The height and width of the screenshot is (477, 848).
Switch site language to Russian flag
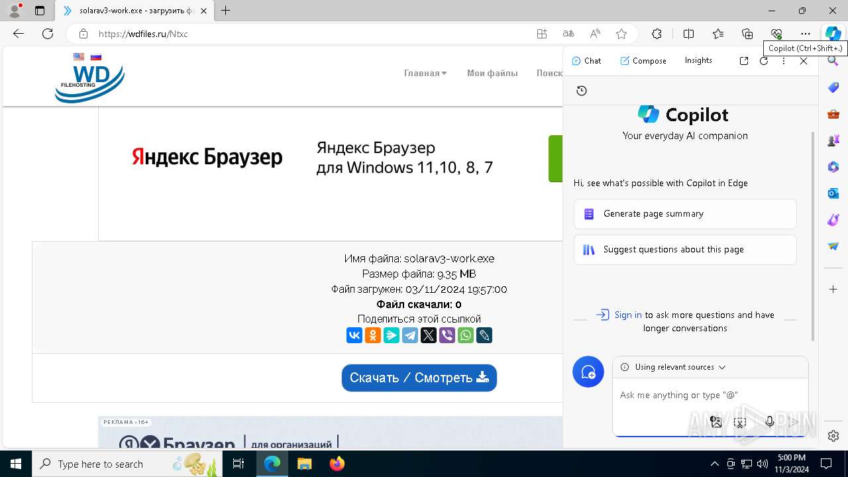pos(96,57)
